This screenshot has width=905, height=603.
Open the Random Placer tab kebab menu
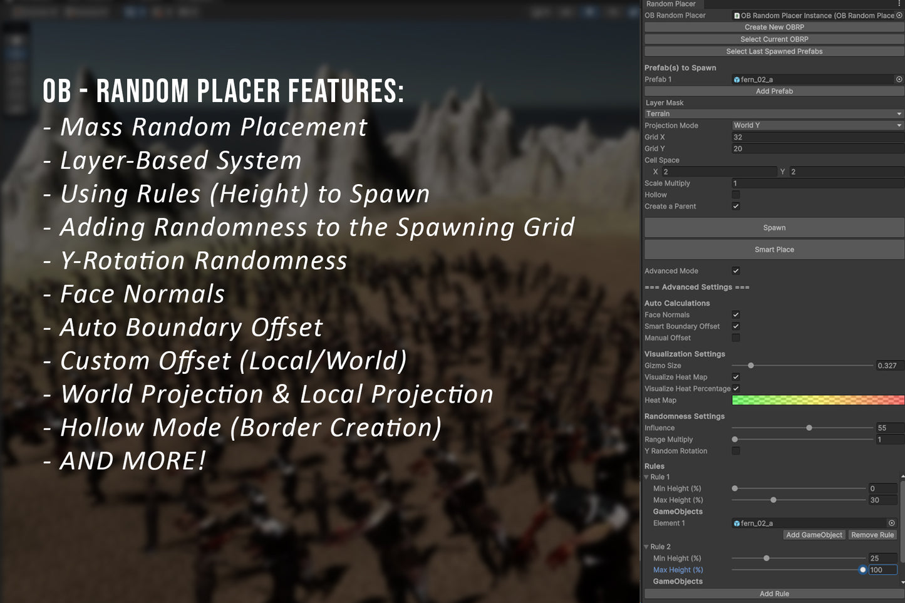(x=899, y=4)
